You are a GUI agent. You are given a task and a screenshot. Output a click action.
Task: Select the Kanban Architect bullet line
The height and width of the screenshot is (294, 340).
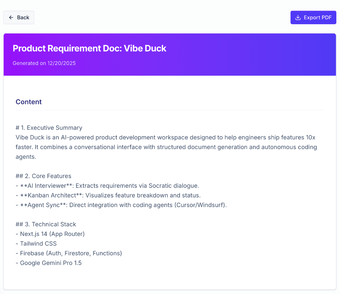tap(108, 195)
